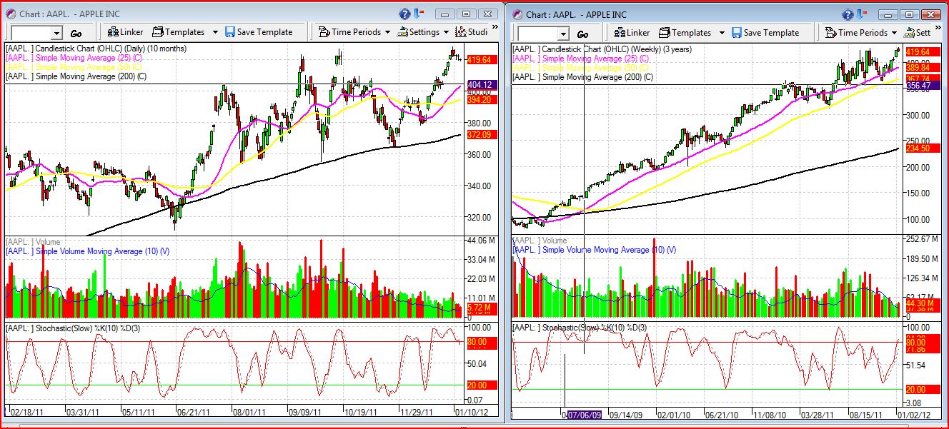Restore the left chart window with middle title button

[x=466, y=14]
